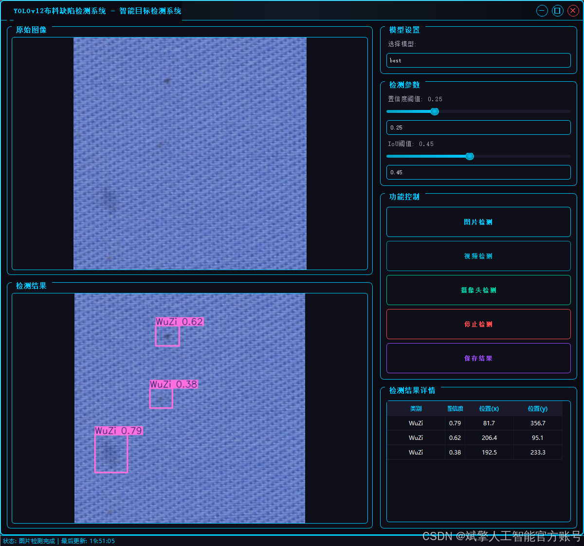The width and height of the screenshot is (584, 546).
Task: Focus the IoU value field 0.45
Action: coord(478,172)
